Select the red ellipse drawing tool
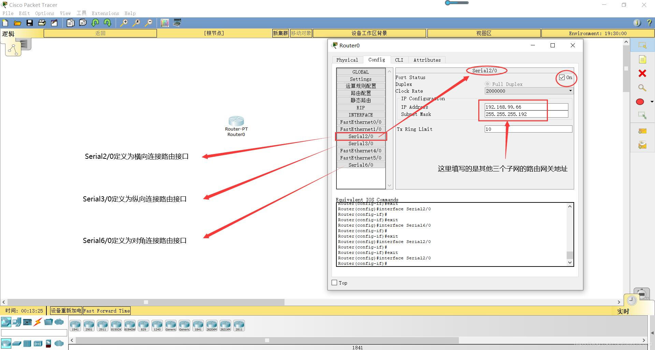 point(640,102)
